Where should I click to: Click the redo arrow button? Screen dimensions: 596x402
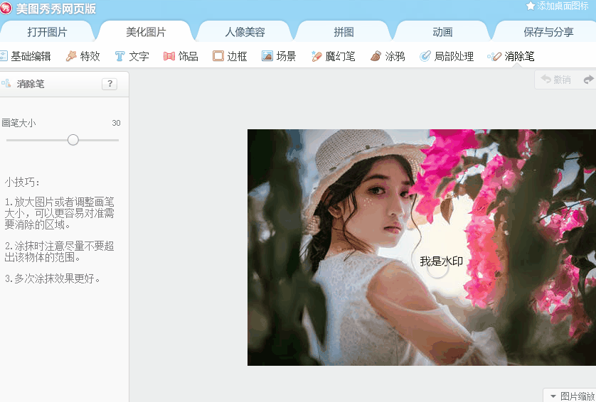point(589,80)
